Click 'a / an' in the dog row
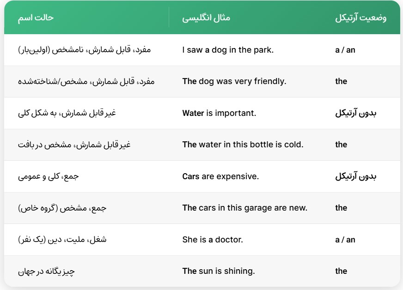This screenshot has width=403, height=290. [345, 50]
